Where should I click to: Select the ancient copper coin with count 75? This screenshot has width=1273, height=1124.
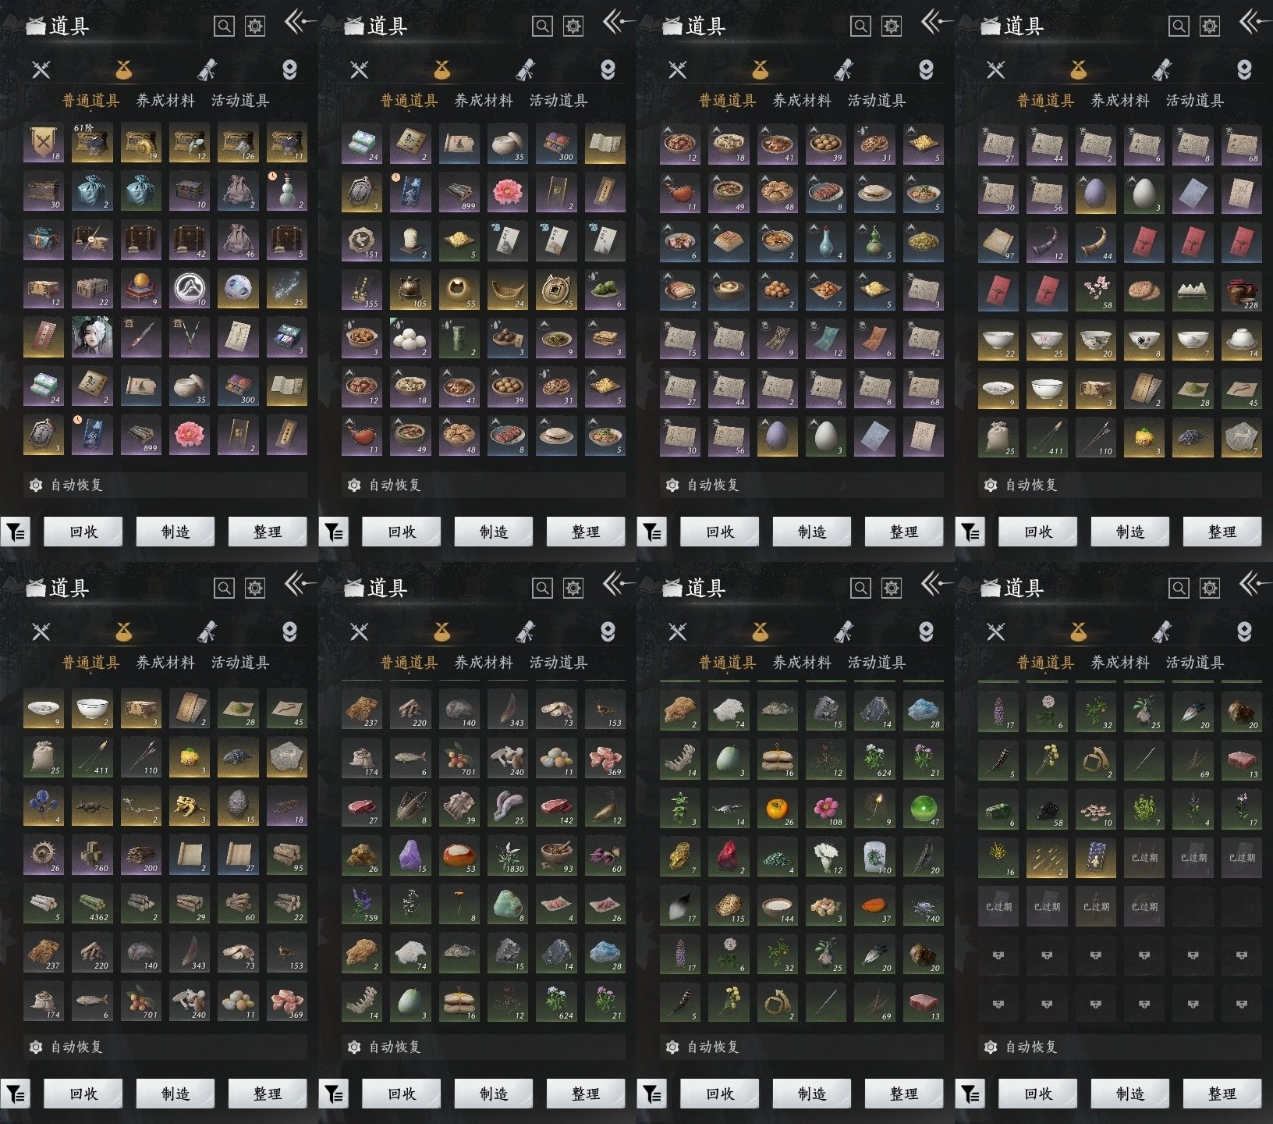click(556, 290)
